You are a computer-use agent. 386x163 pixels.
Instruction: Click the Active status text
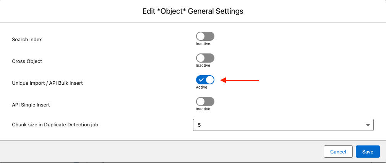201,87
